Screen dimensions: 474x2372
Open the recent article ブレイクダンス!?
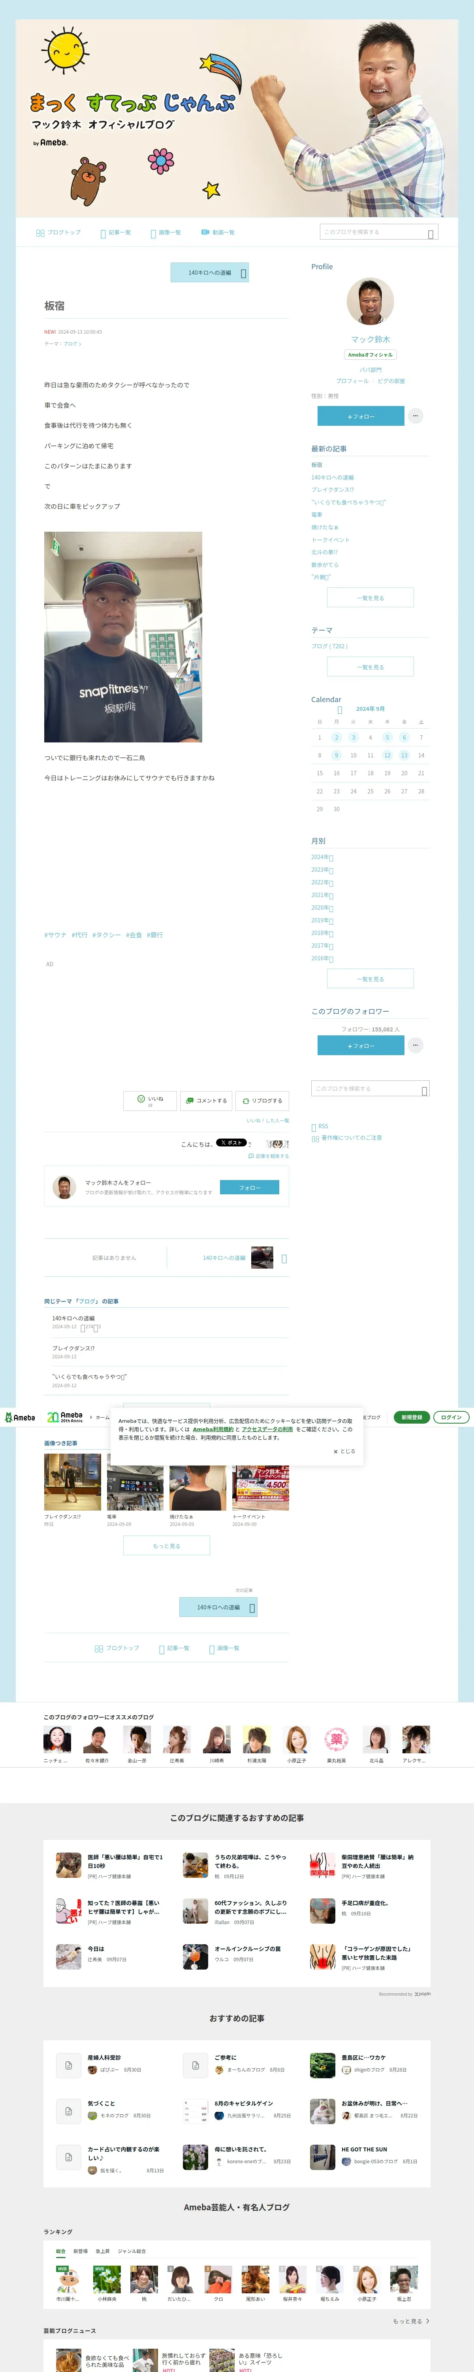point(332,489)
